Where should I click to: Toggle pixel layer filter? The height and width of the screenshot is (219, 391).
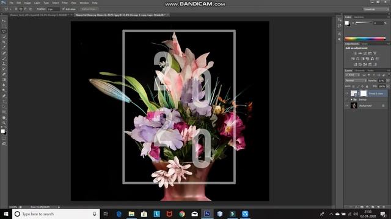[364, 75]
